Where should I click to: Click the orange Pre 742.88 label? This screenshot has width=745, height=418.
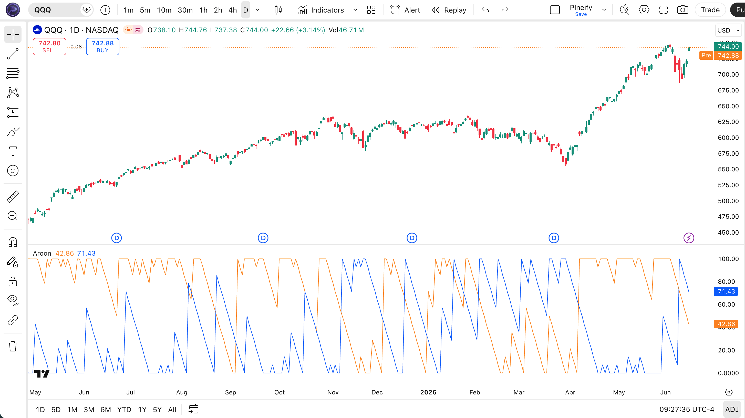720,56
